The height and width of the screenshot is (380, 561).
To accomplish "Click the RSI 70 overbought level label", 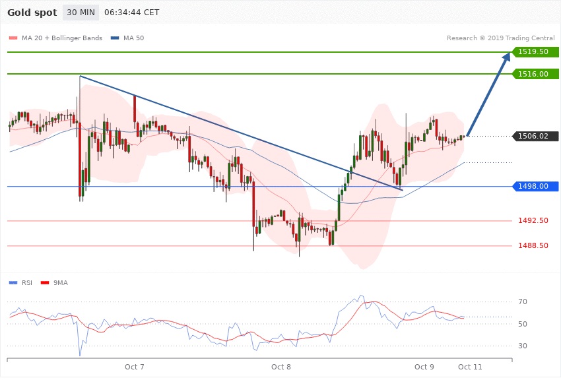I will tap(523, 302).
